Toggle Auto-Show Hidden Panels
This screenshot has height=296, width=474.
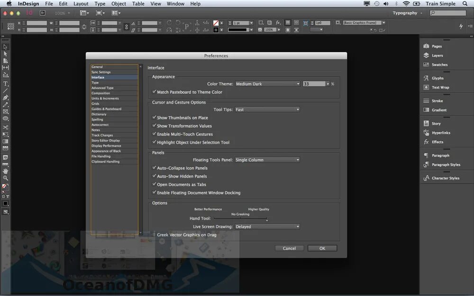[x=154, y=176]
